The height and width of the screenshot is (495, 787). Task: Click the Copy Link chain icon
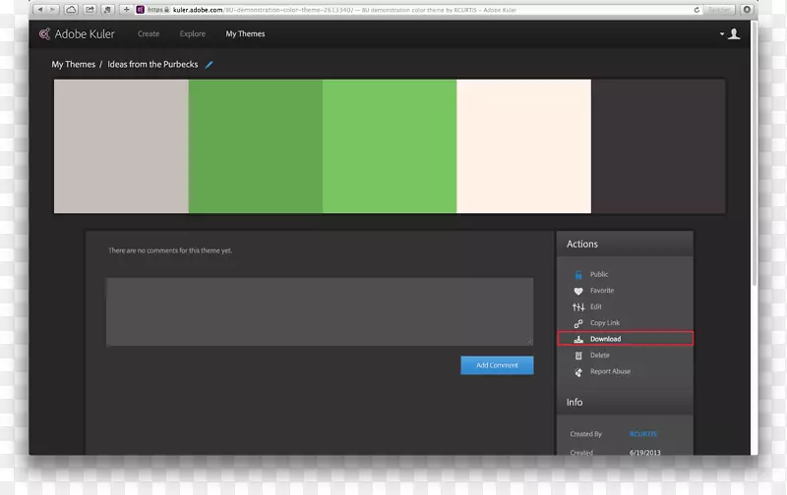pos(578,323)
